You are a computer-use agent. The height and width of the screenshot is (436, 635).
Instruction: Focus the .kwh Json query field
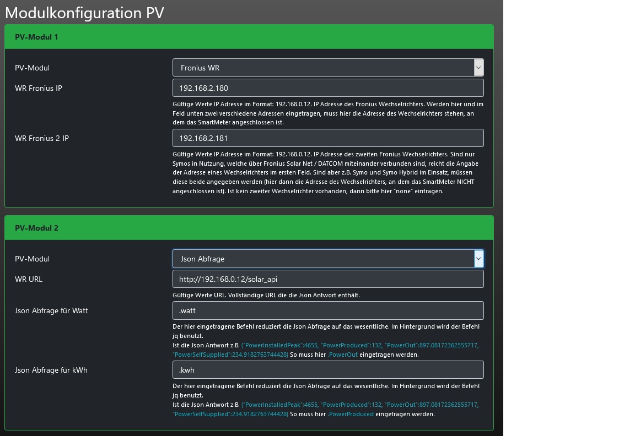click(x=327, y=370)
